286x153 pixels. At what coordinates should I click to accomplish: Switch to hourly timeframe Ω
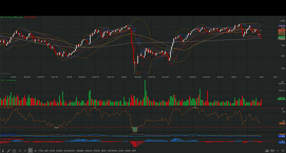20,151
